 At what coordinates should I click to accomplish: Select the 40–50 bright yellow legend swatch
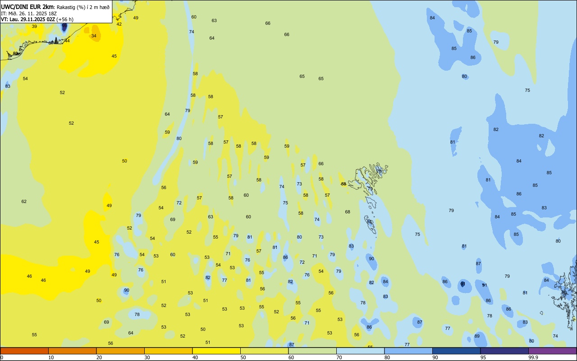click(x=216, y=351)
